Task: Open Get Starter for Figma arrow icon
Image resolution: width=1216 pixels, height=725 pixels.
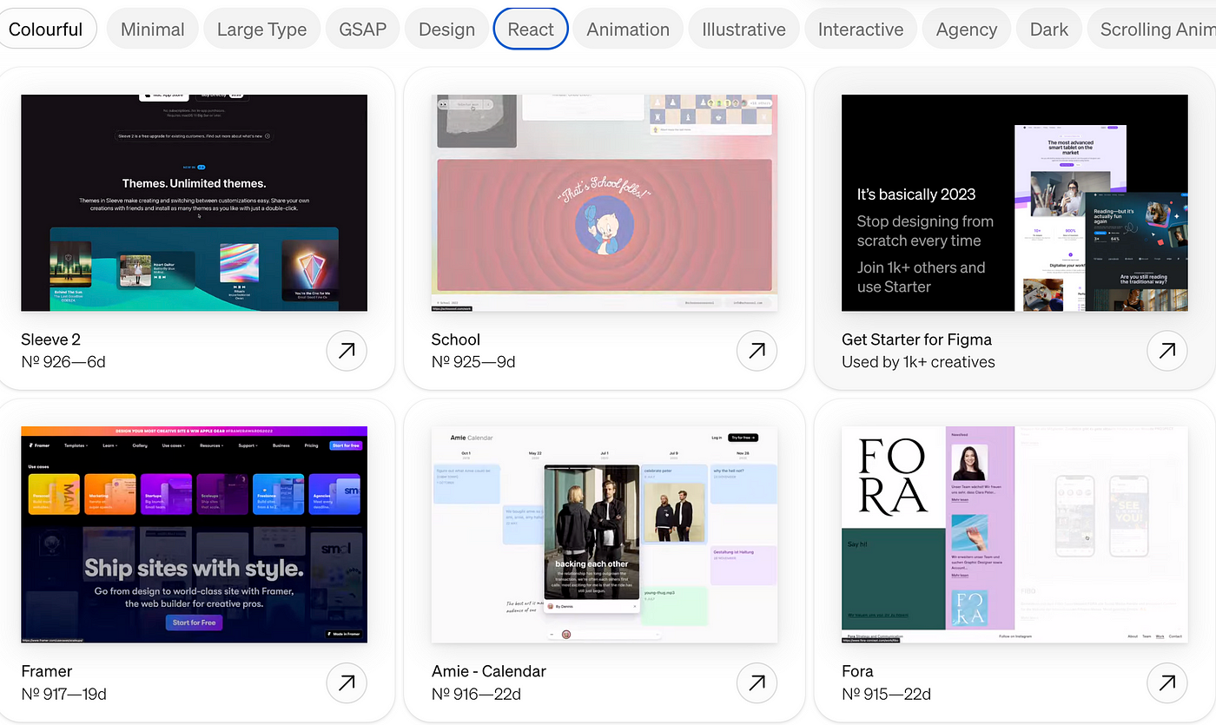Action: (1167, 351)
